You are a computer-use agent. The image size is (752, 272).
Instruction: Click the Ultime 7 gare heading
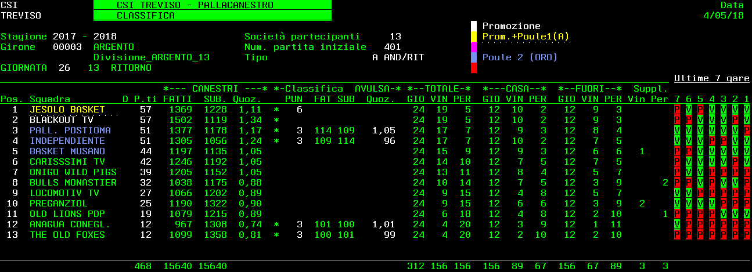tap(711, 78)
